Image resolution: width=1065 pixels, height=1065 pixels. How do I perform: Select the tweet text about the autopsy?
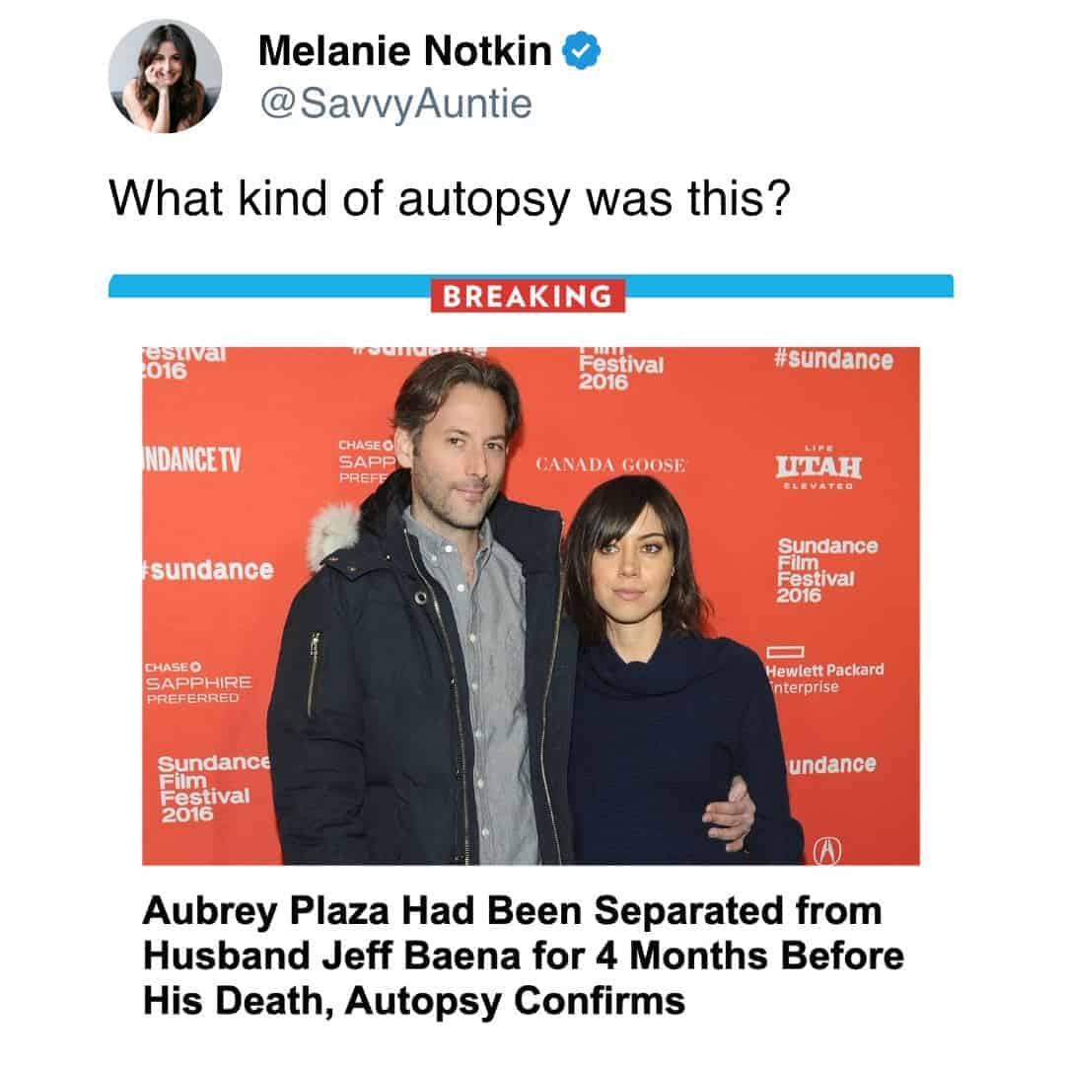tap(450, 197)
